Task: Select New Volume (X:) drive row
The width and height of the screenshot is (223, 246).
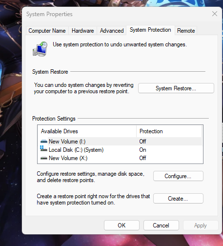Action: 120,158
